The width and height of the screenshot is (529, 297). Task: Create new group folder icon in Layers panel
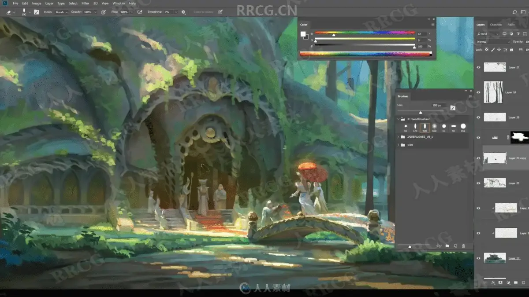[x=516, y=282]
